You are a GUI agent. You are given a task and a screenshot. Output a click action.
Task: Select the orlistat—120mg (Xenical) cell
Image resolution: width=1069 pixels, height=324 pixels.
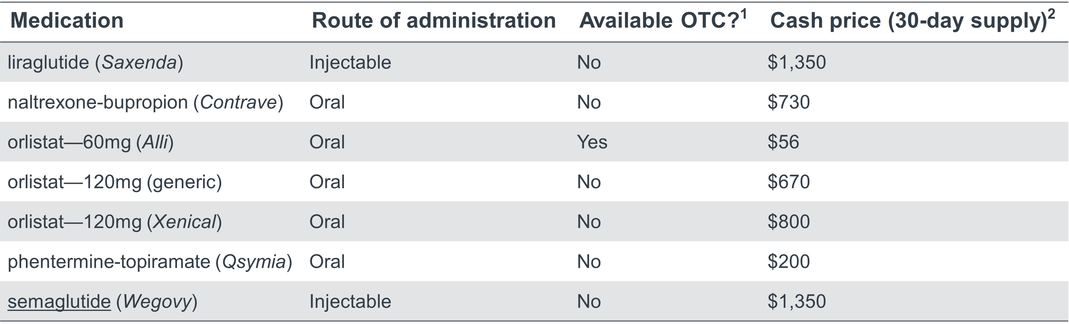[x=114, y=222]
